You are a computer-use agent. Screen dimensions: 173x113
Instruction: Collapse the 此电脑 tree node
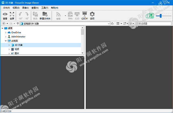coord(6,41)
